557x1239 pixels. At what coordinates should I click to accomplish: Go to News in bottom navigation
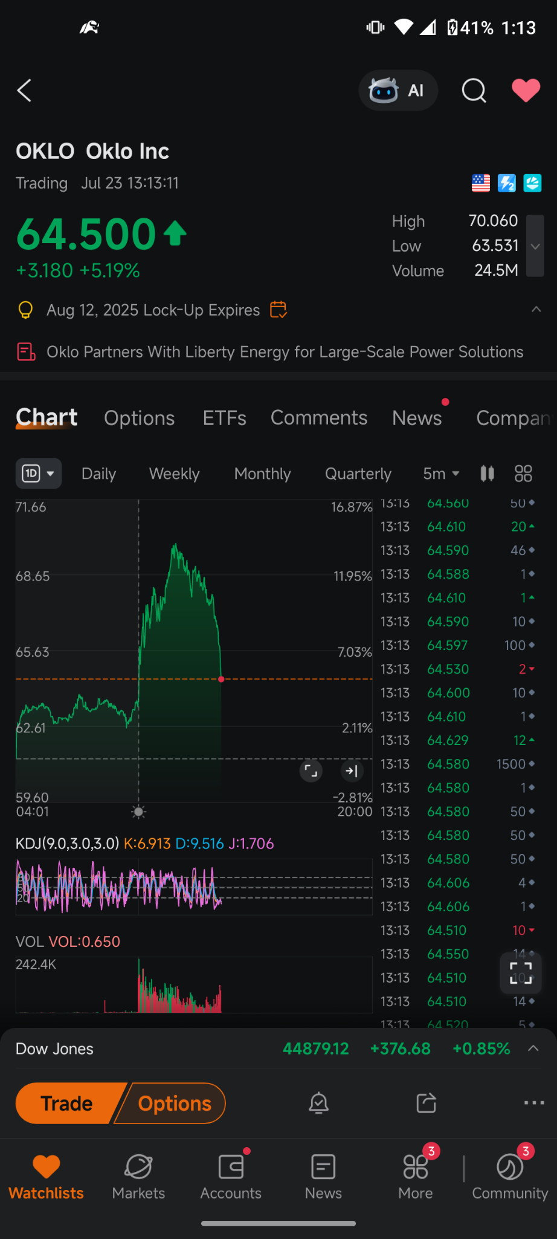(323, 1177)
